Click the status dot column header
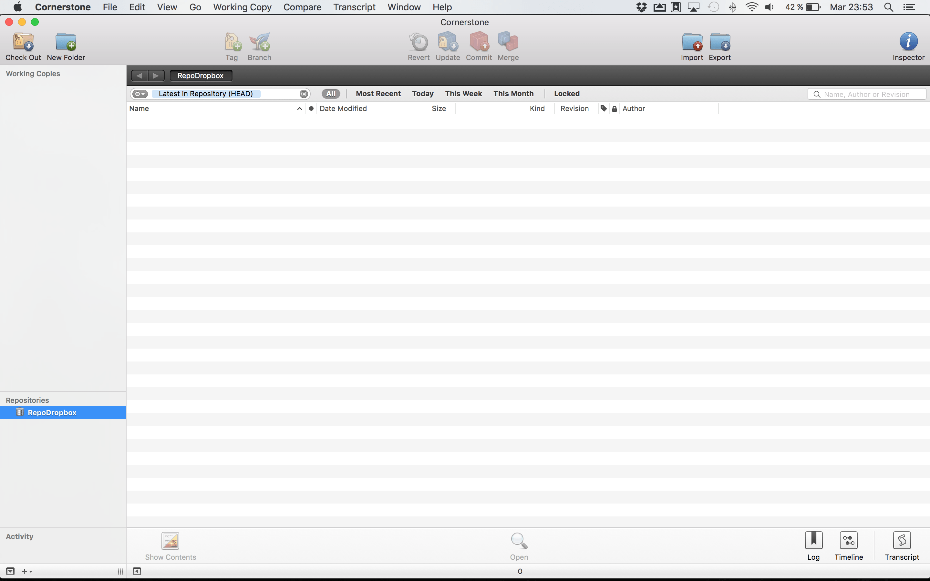 tap(311, 109)
